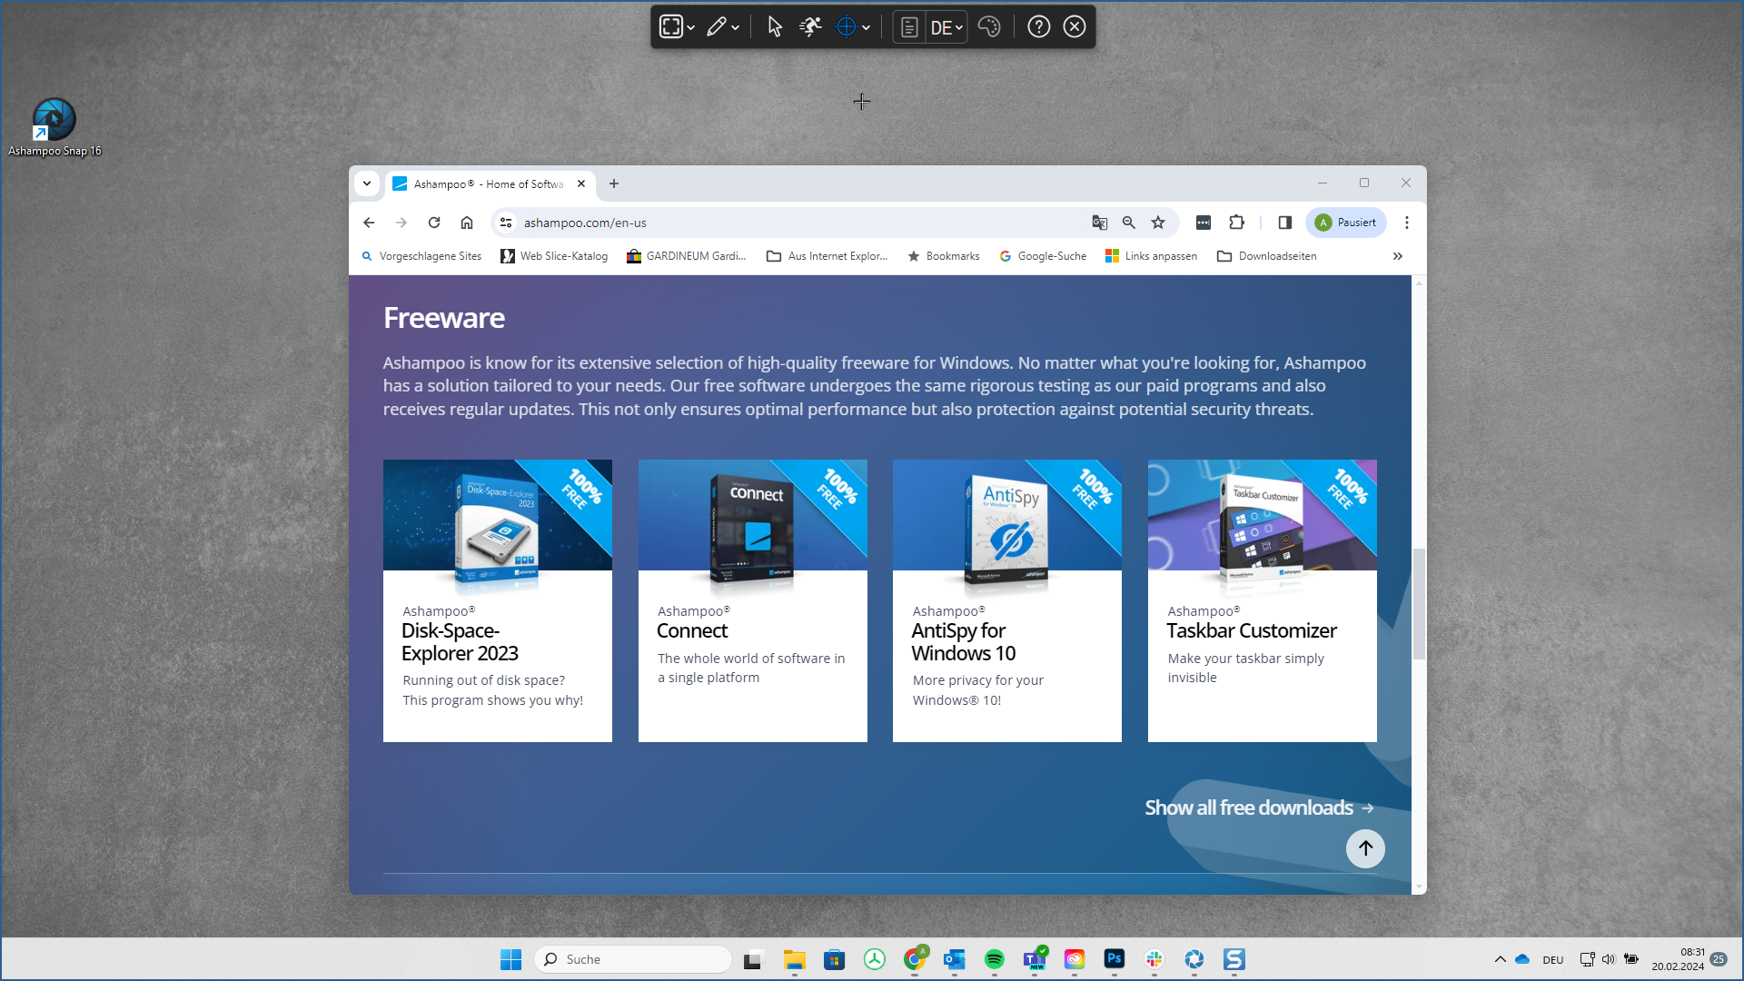
Task: Reload the current page
Action: click(x=434, y=223)
